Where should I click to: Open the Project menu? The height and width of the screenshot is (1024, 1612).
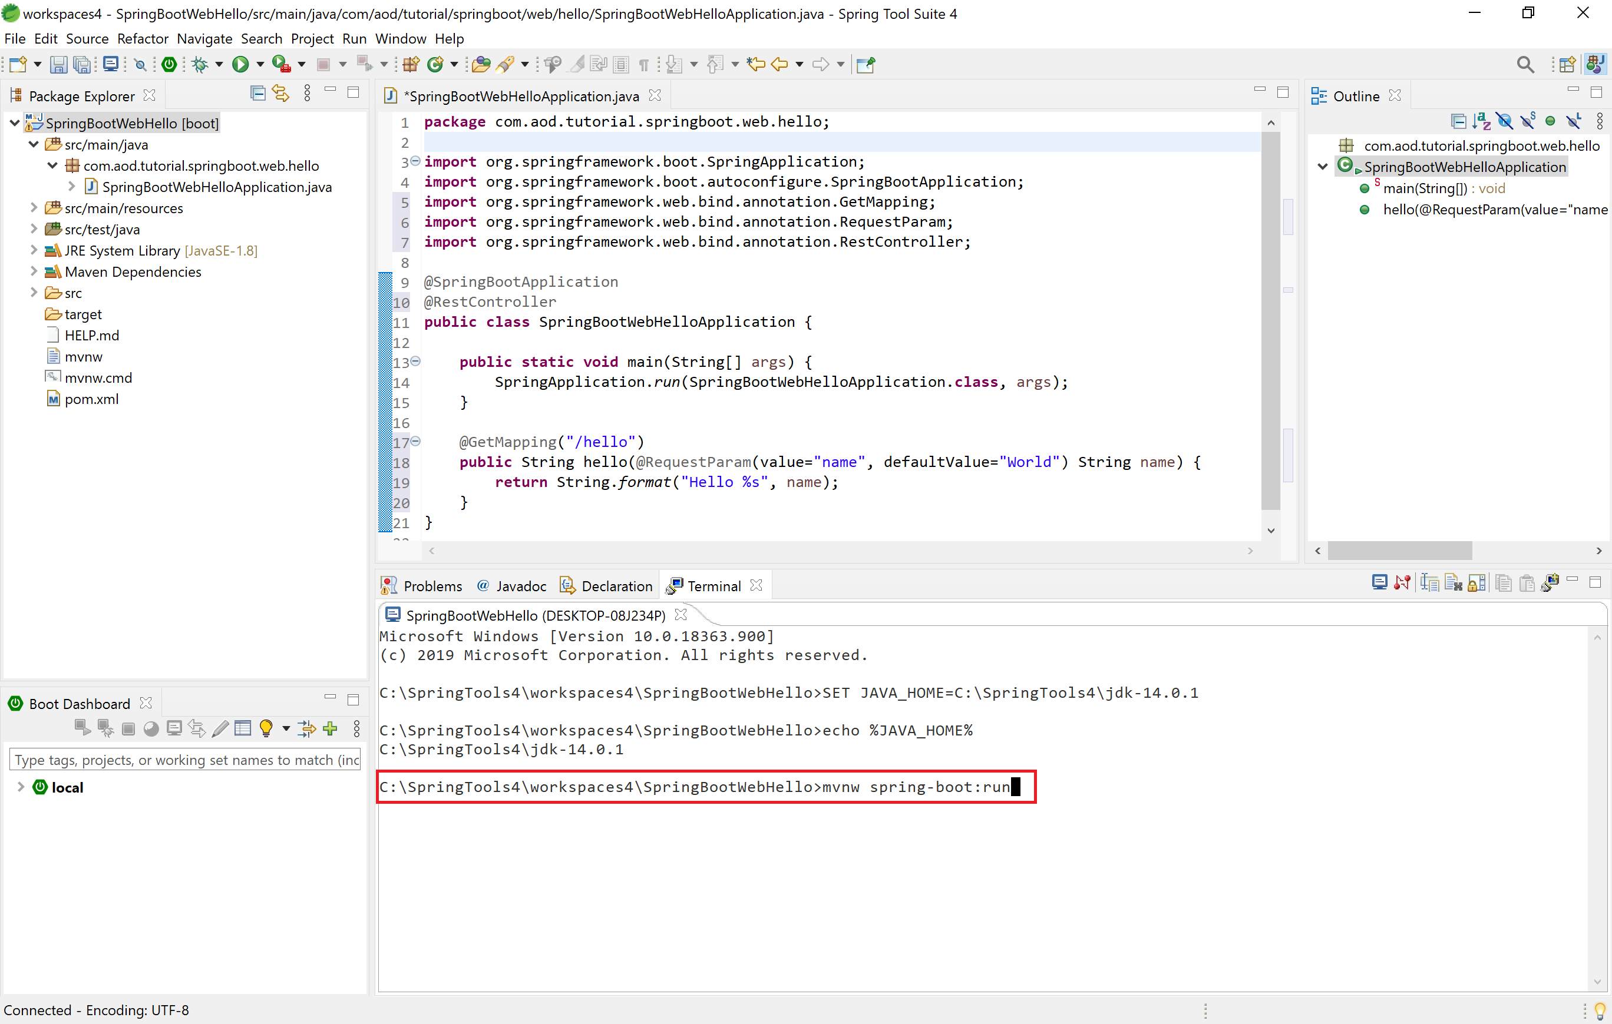coord(312,38)
